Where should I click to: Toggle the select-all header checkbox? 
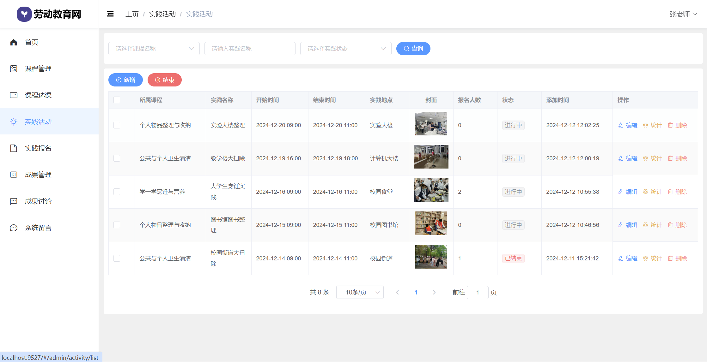pyautogui.click(x=117, y=100)
